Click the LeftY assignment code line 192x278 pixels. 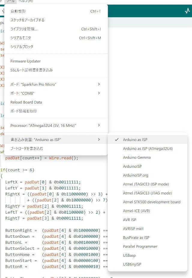[43, 188]
